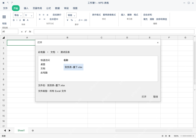Click into the formula bar input
This screenshot has height=138, width=196.
[x=114, y=31]
